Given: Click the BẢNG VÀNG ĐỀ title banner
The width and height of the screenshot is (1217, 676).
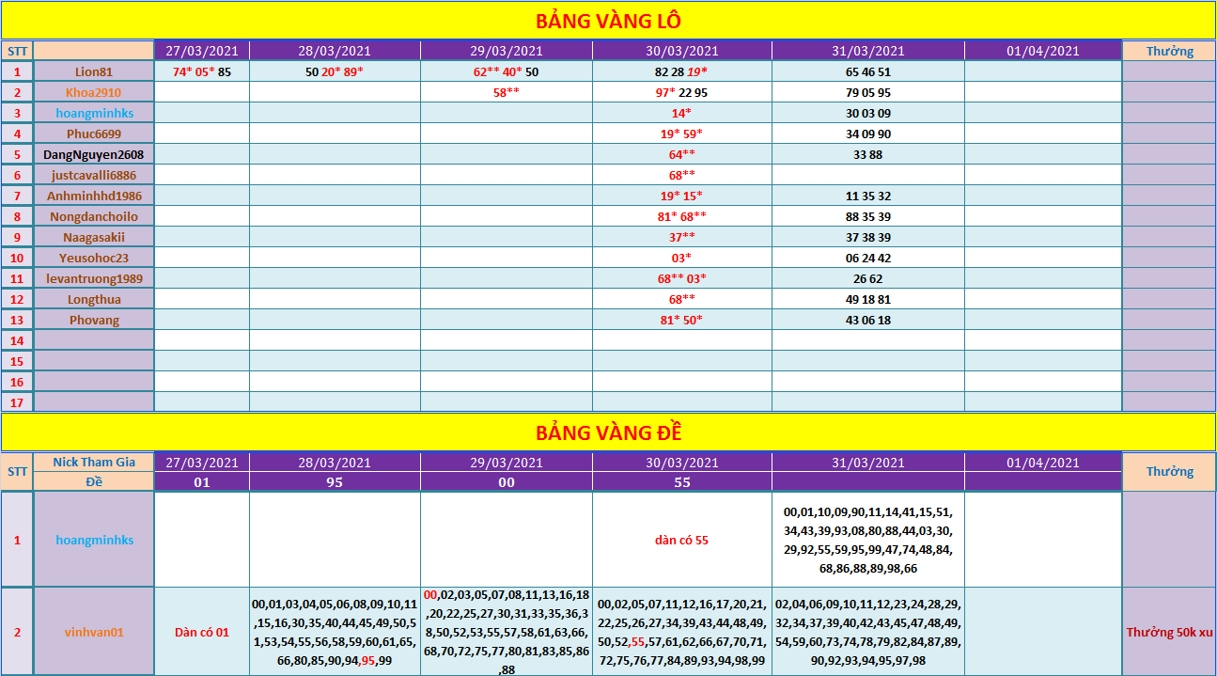Looking at the screenshot, I should coord(608,432).
